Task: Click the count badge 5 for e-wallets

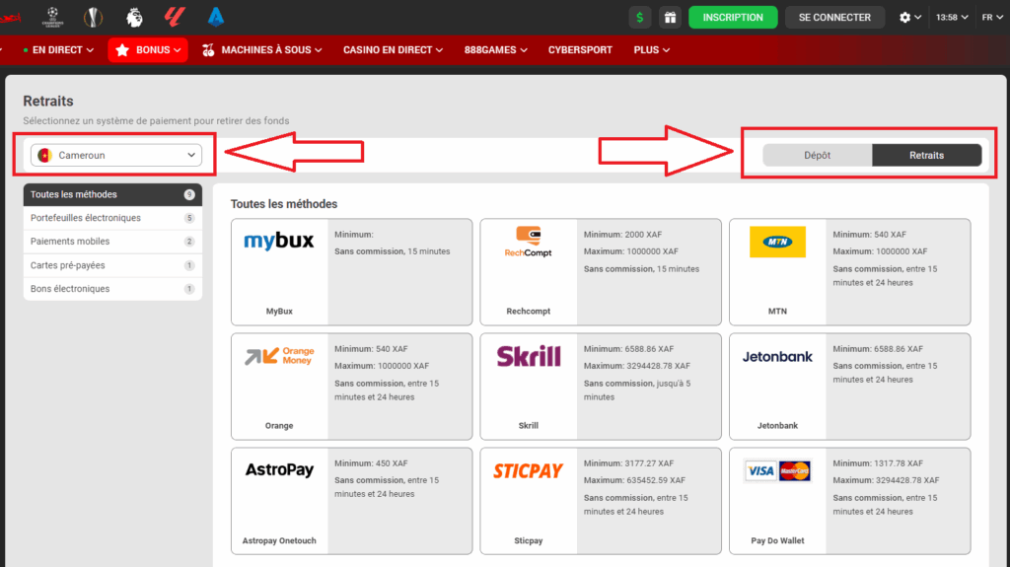Action: click(x=189, y=218)
